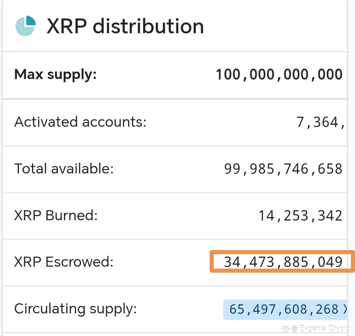Select the Circulating supply label
The height and width of the screenshot is (336, 355).
[75, 309]
